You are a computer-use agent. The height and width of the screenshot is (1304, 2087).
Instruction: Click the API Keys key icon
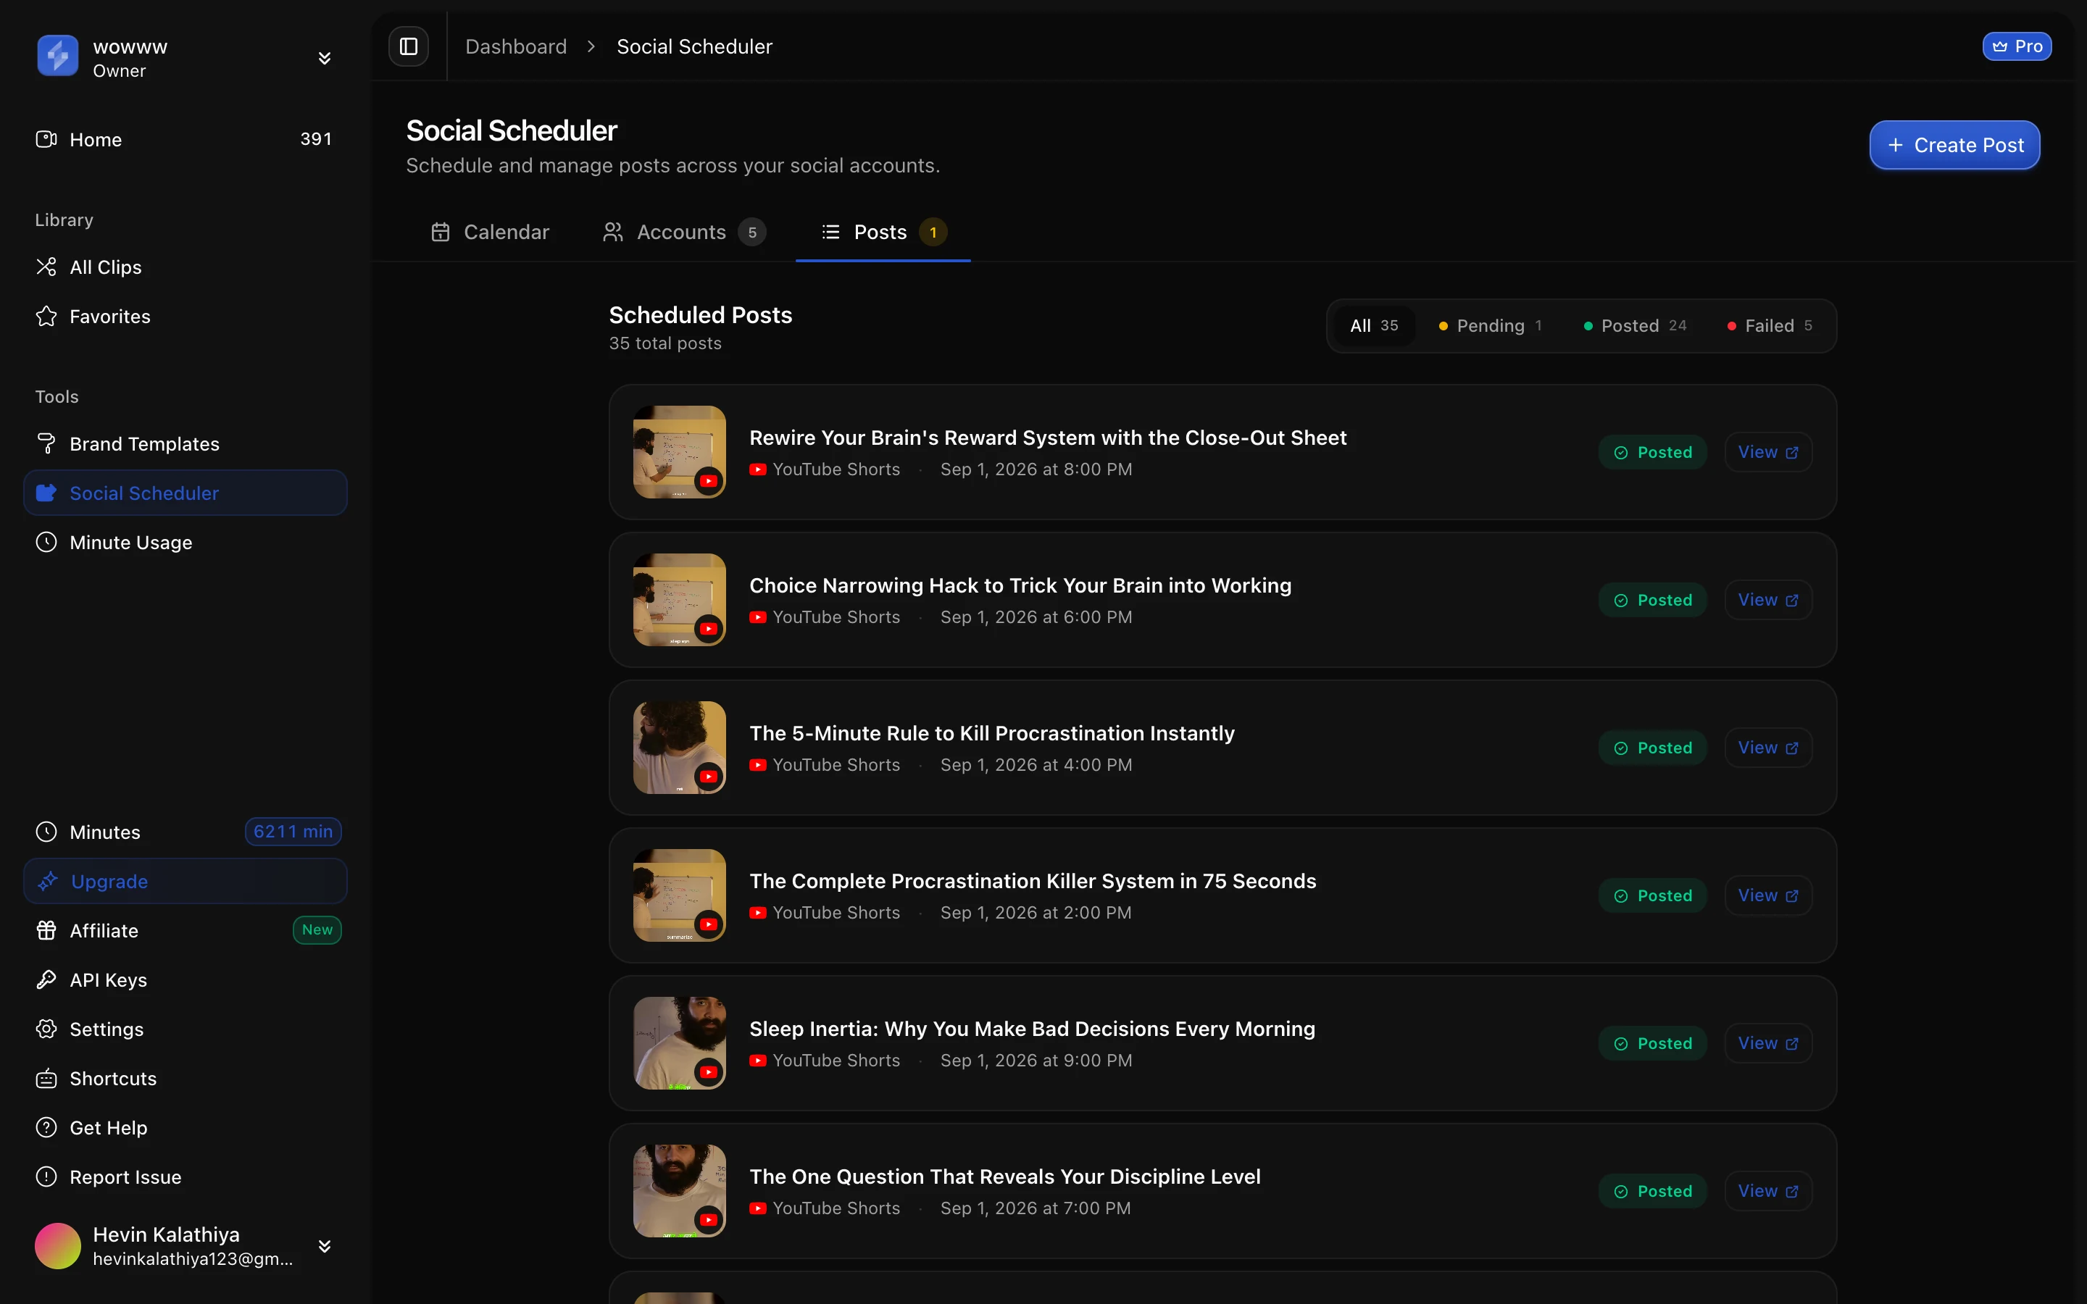point(46,979)
